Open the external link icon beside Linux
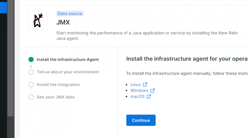The width and height of the screenshot is (248, 138). pyautogui.click(x=145, y=84)
